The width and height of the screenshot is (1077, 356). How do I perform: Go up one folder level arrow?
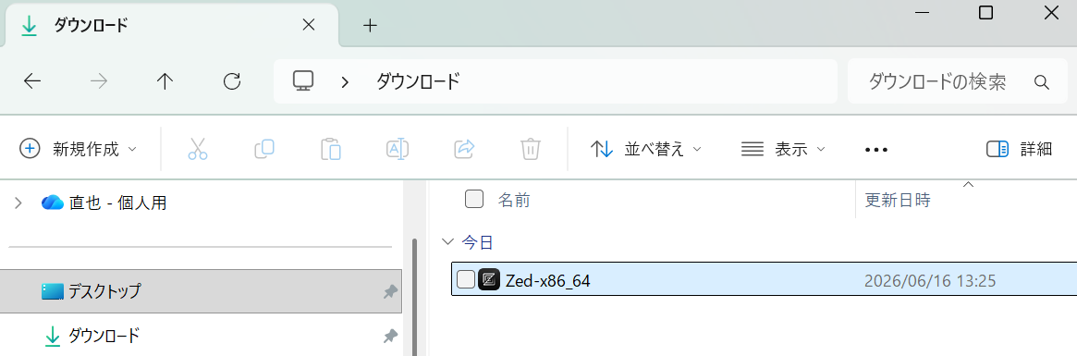(x=165, y=81)
